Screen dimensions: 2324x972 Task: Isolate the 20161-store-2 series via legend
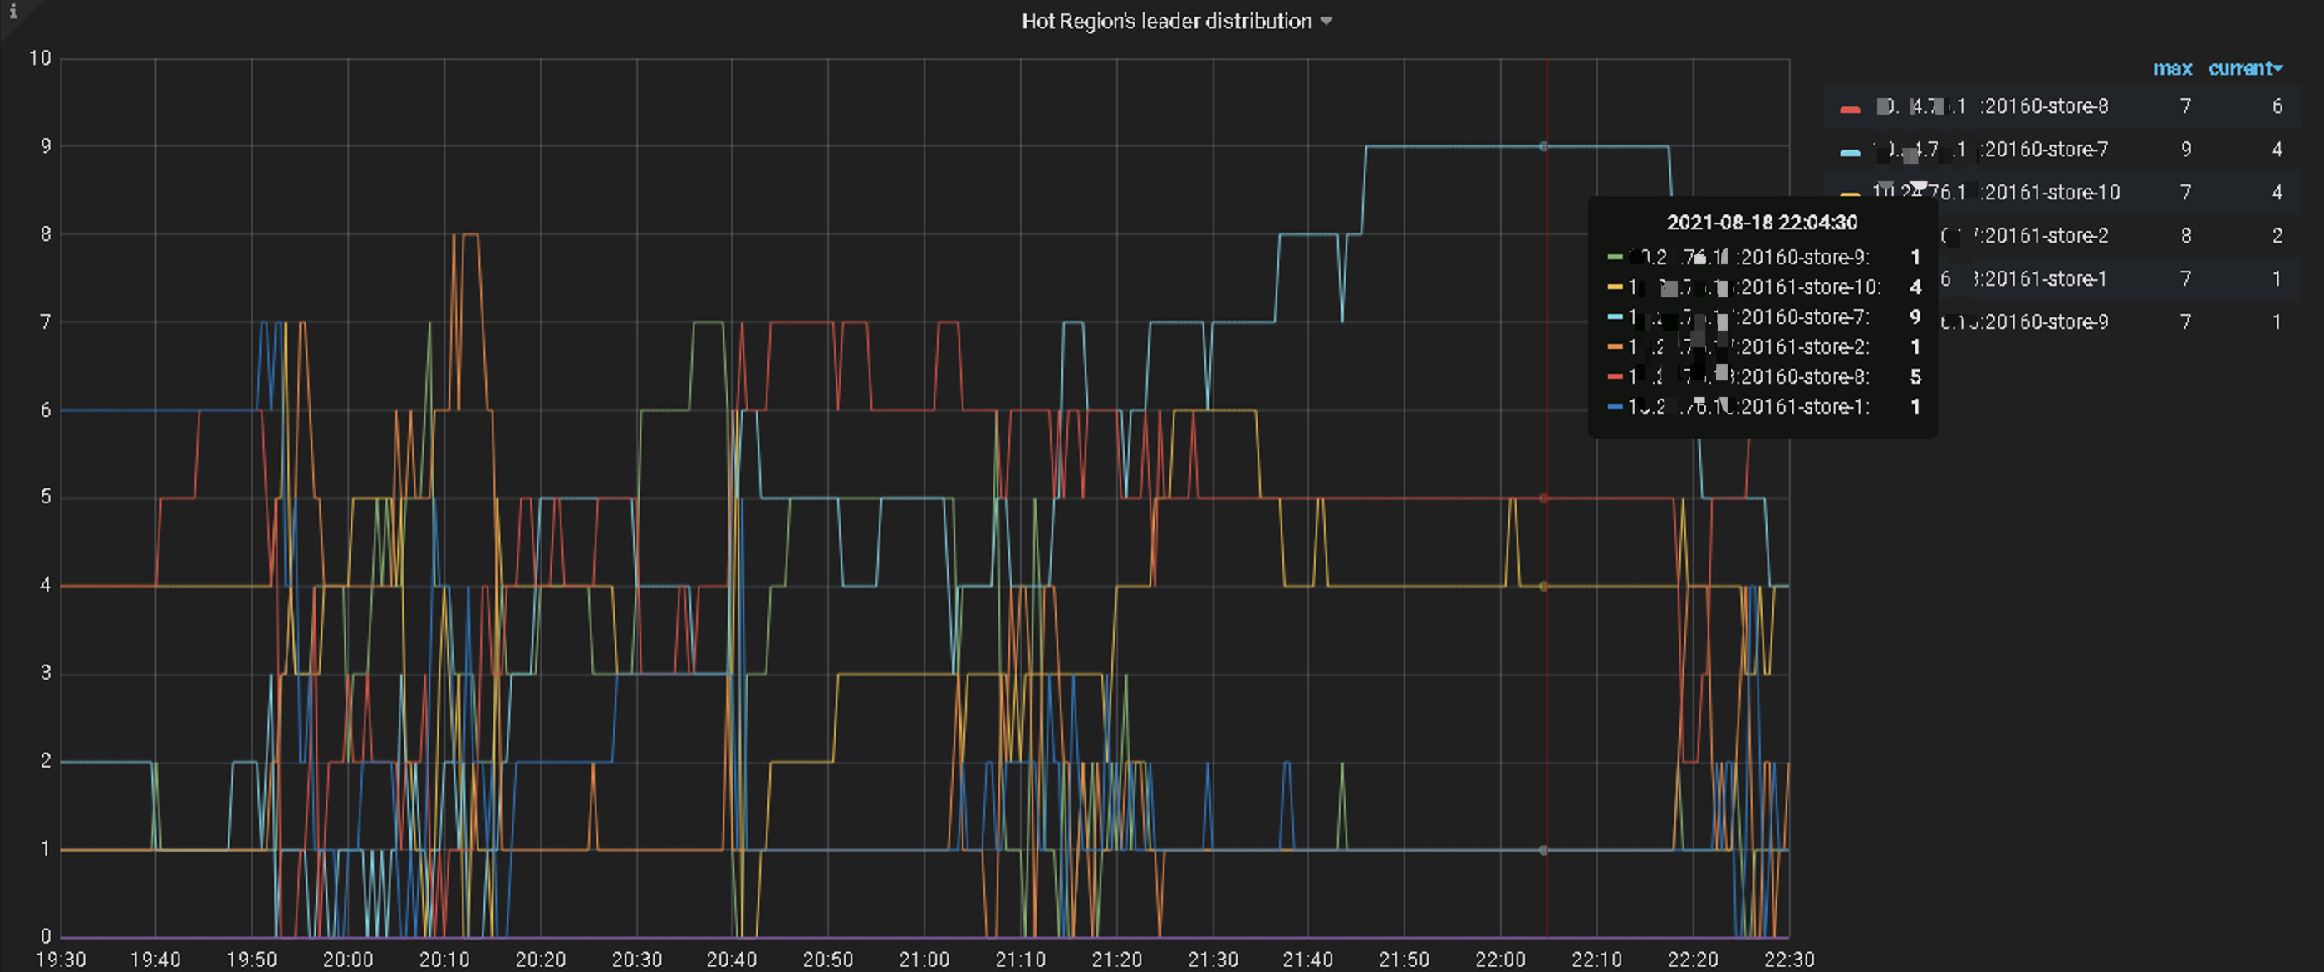2044,237
